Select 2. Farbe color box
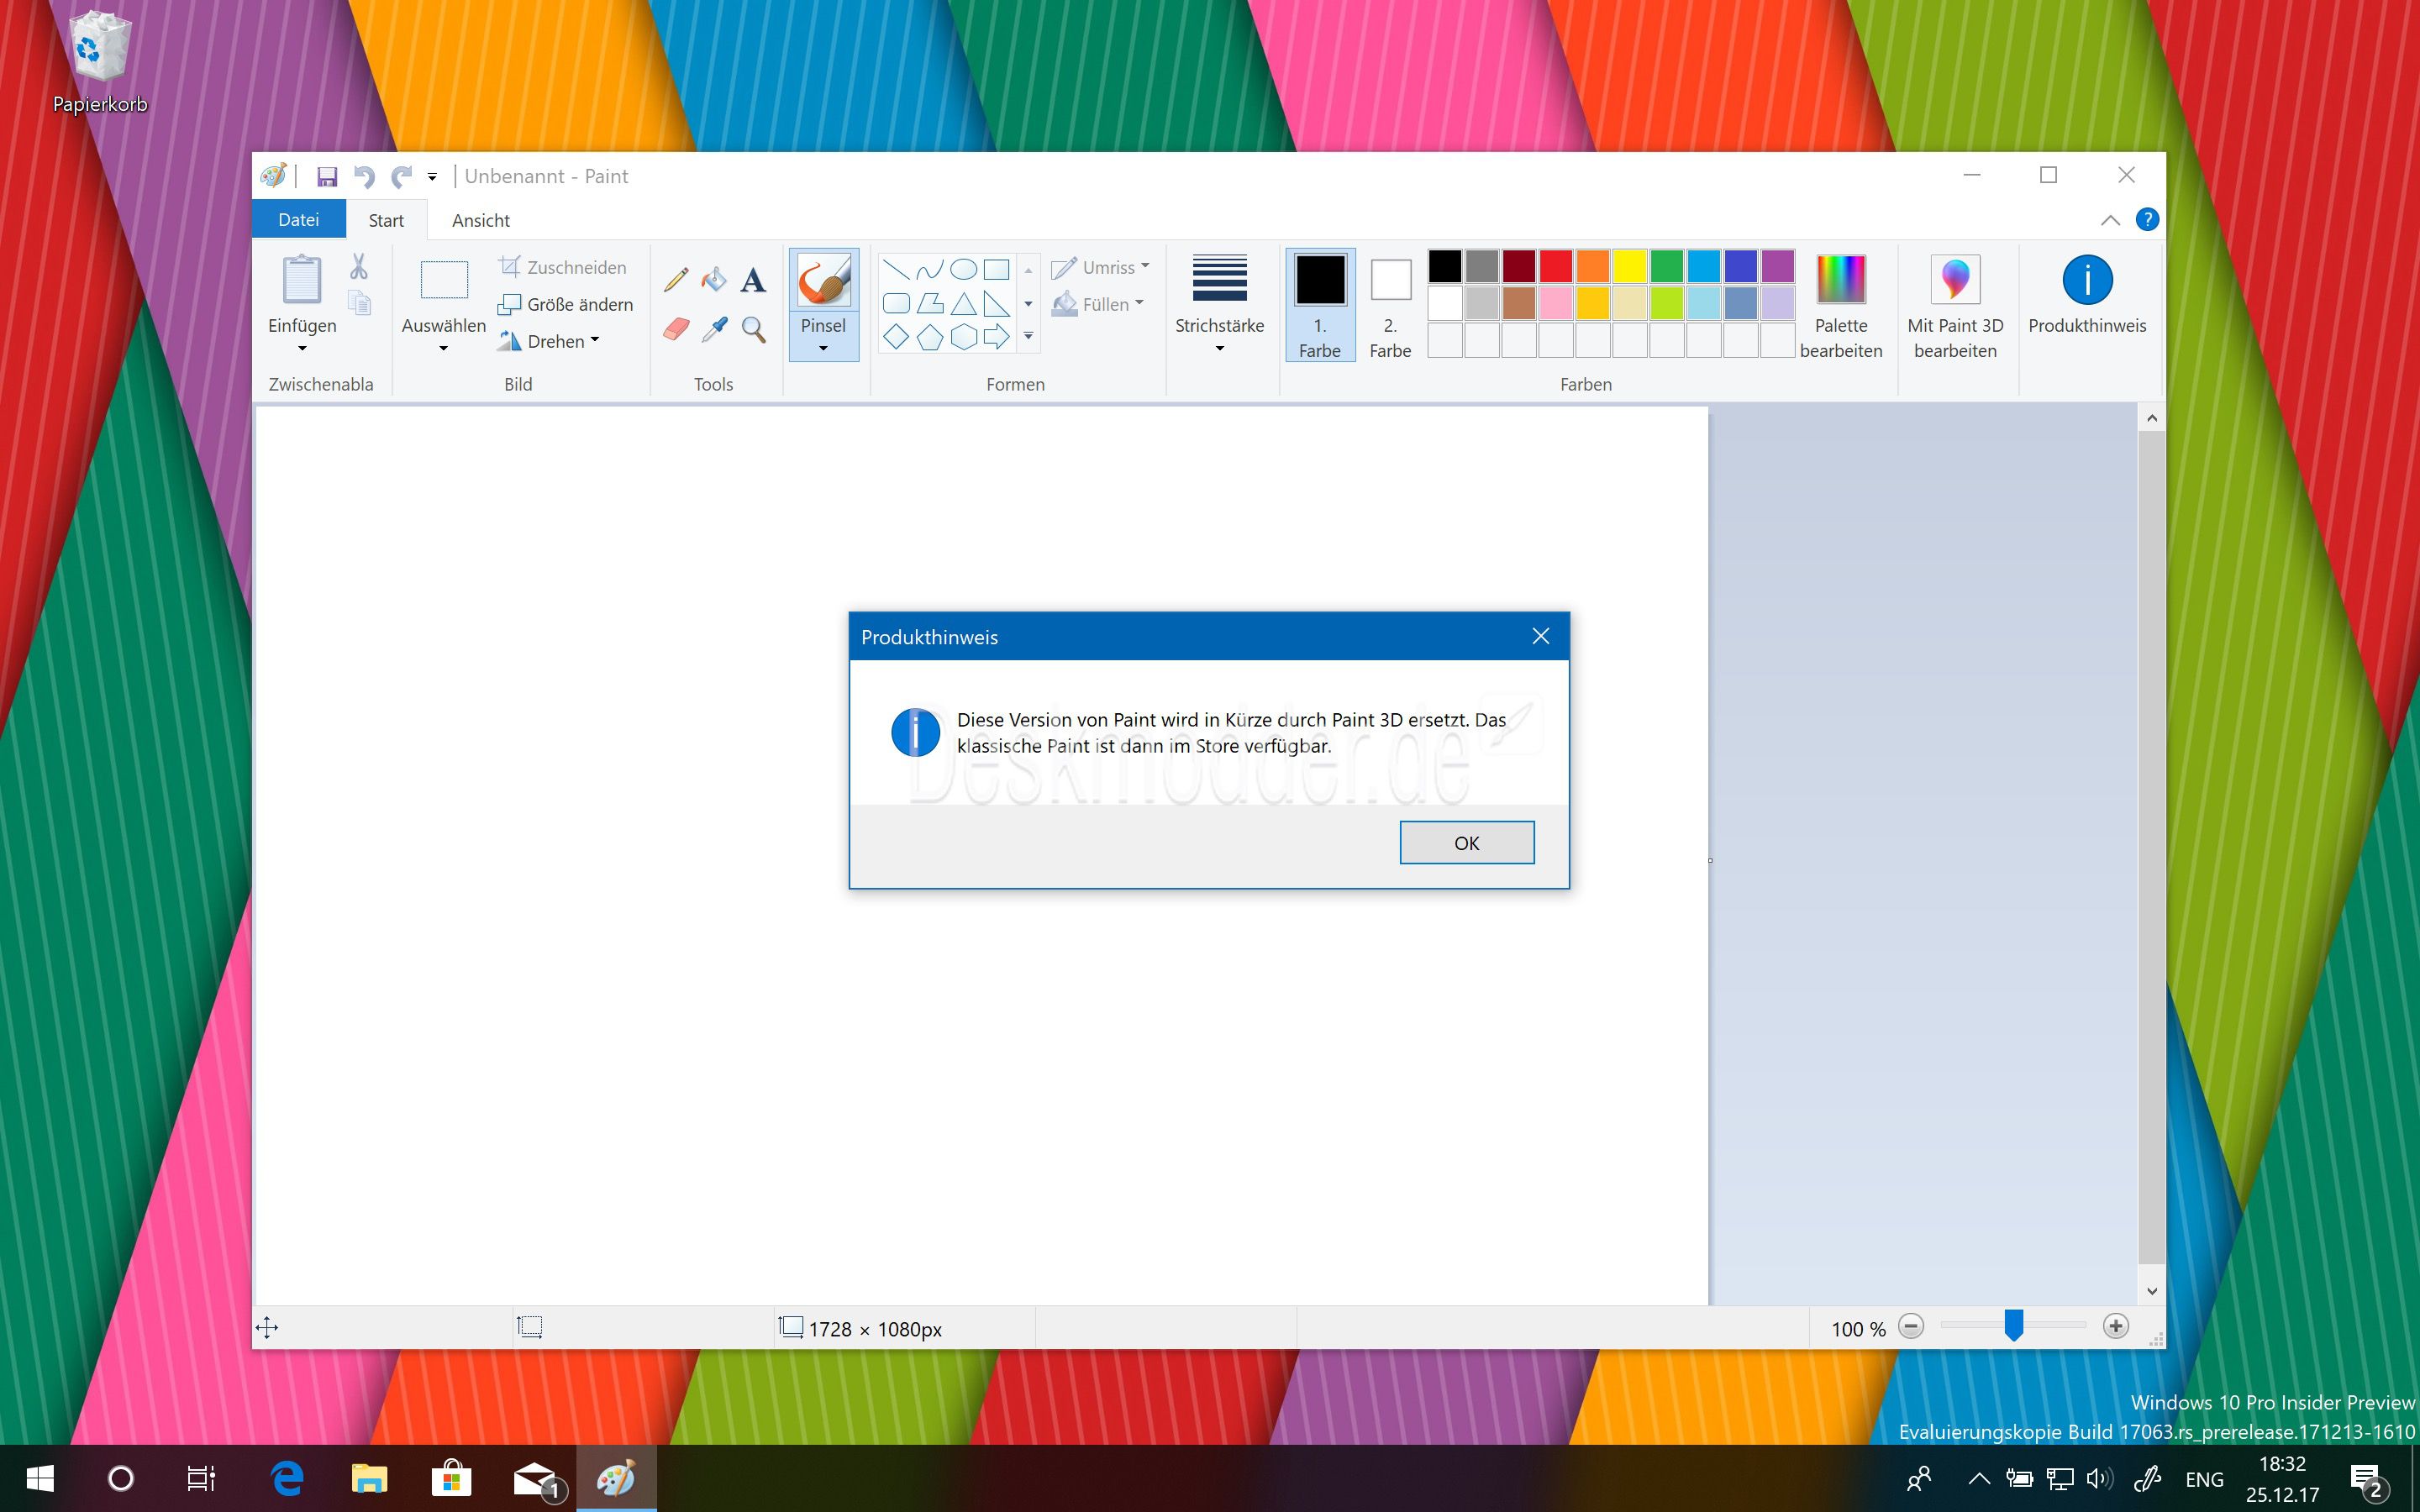Image resolution: width=2420 pixels, height=1512 pixels. [1390, 305]
